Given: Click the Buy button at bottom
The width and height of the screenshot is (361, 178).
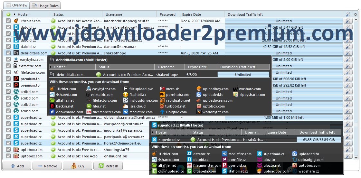Looking at the screenshot, I should [77, 166].
